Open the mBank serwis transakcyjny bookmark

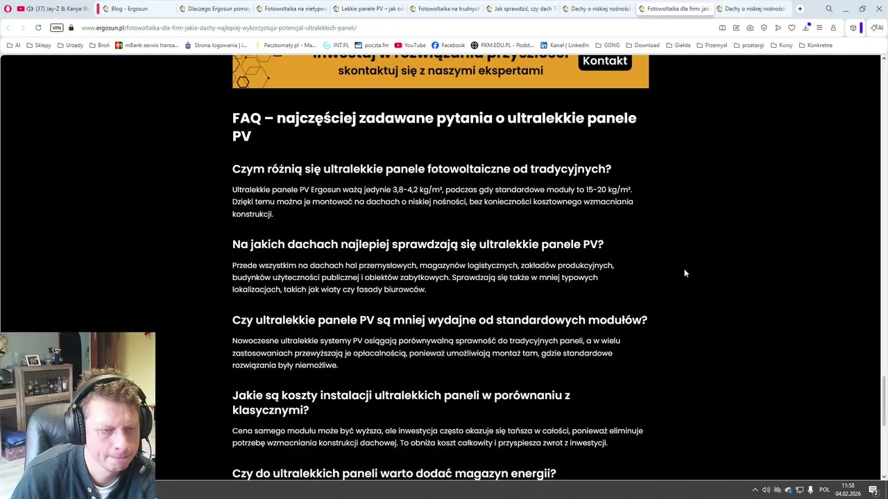tap(147, 45)
